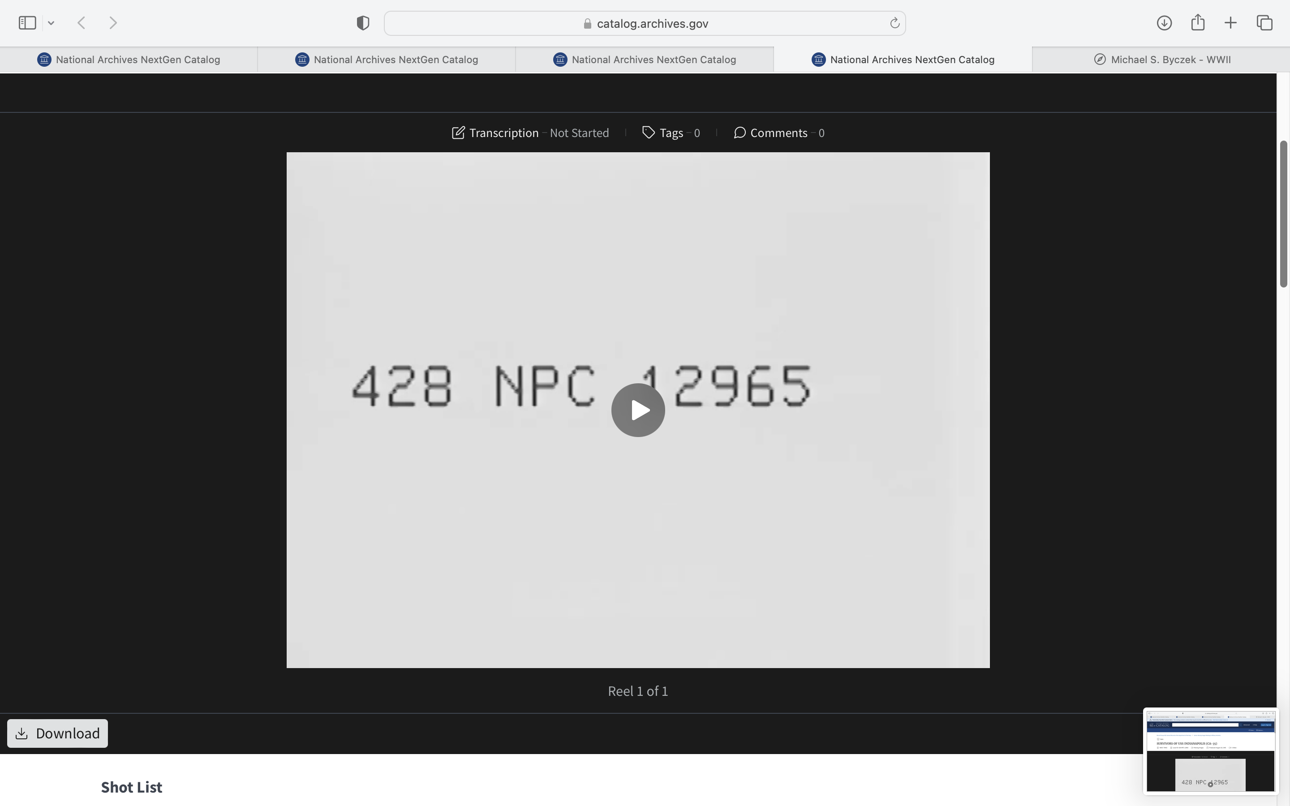
Task: Open a new tab with the plus icon
Action: click(1230, 23)
